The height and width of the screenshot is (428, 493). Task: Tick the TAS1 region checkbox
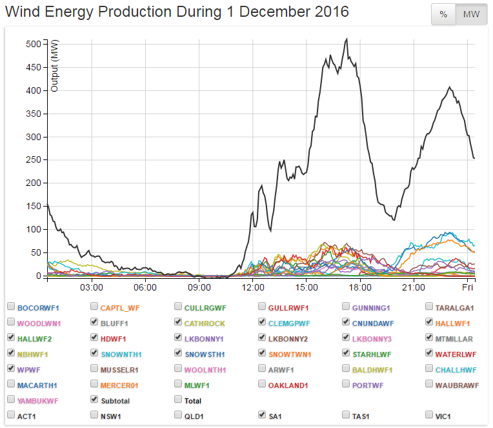tap(347, 415)
